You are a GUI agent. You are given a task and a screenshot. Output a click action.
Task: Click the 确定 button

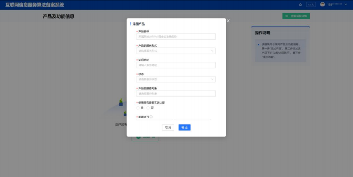(x=185, y=127)
